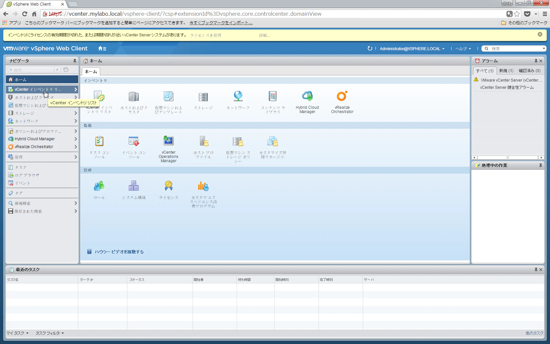Pin the Alarms panel
Image resolution: width=550 pixels, height=344 pixels.
click(x=536, y=61)
